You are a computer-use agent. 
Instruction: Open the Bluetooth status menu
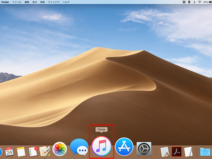[194, 2]
